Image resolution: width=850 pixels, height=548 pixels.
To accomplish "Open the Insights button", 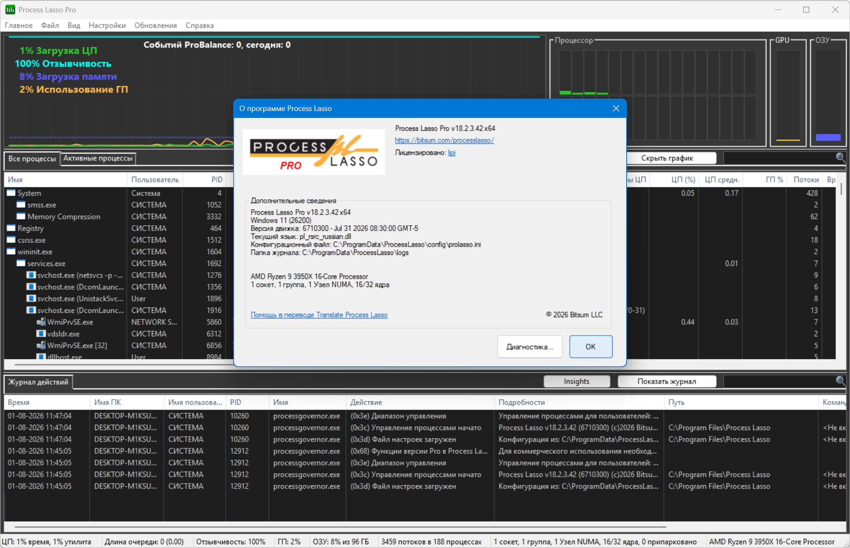I will click(576, 382).
